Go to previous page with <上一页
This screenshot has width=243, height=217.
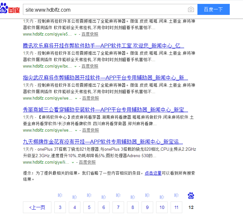37,207
